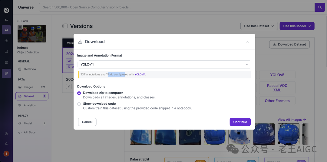Open the View All Images link
The width and height of the screenshot is (327, 162).
[292, 120]
